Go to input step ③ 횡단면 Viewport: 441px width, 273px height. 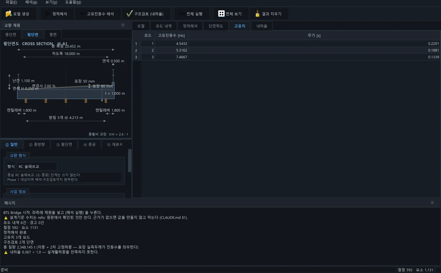tap(64, 144)
